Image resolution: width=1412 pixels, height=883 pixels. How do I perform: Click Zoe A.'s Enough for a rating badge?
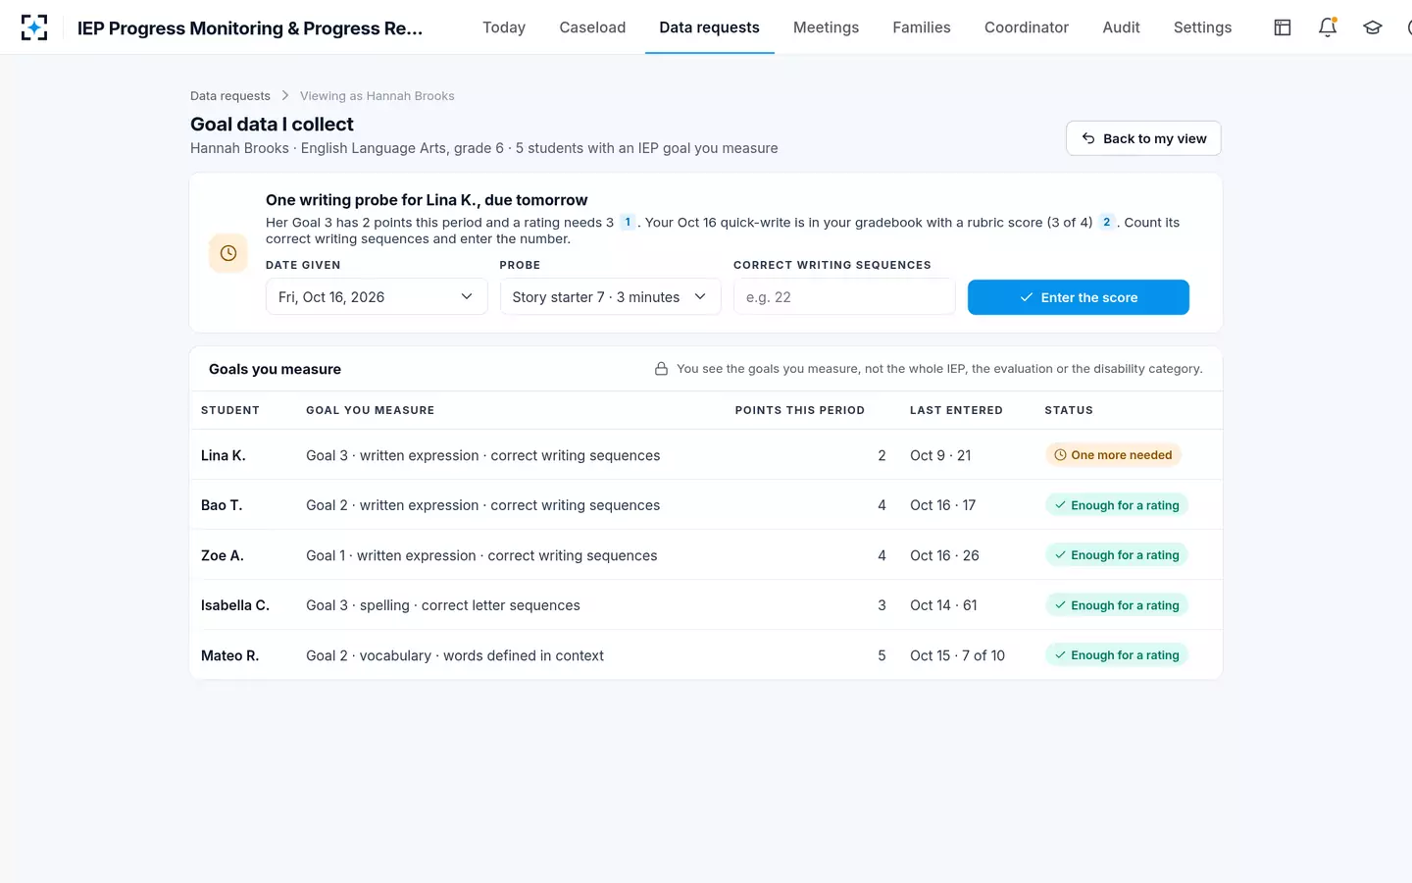coord(1117,555)
